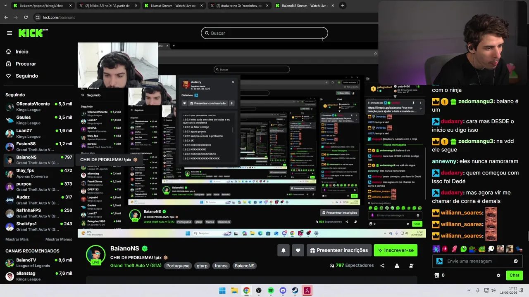Screen dimensions: 529x297
Task: Select the franca stream tag
Action: 221,266
